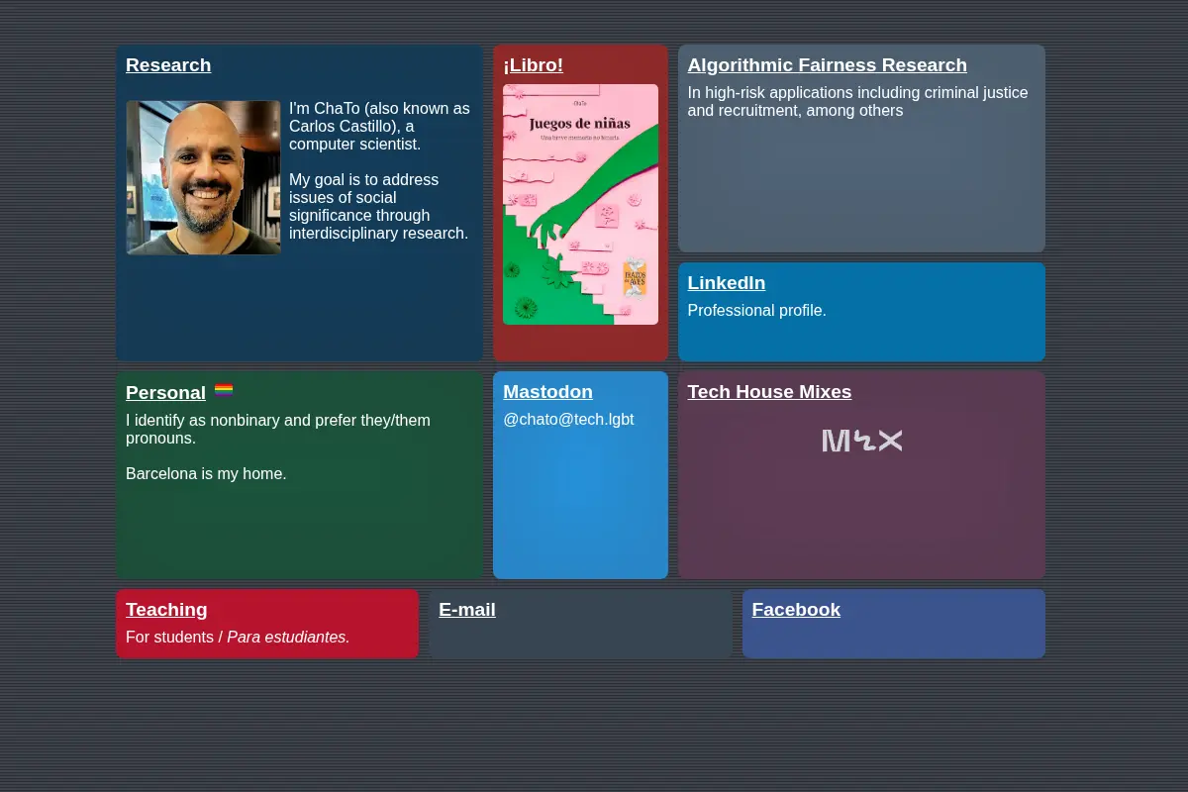Click the @chato@tech.lgbt handle text

point(568,420)
